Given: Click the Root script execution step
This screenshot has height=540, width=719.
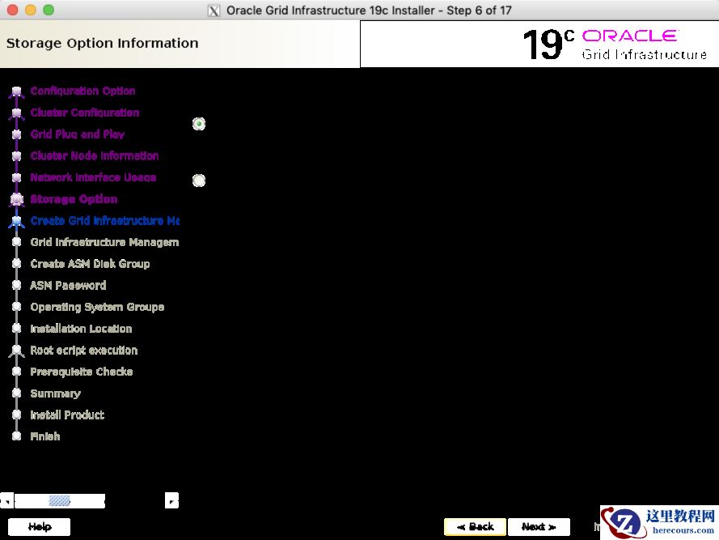Looking at the screenshot, I should (x=84, y=350).
